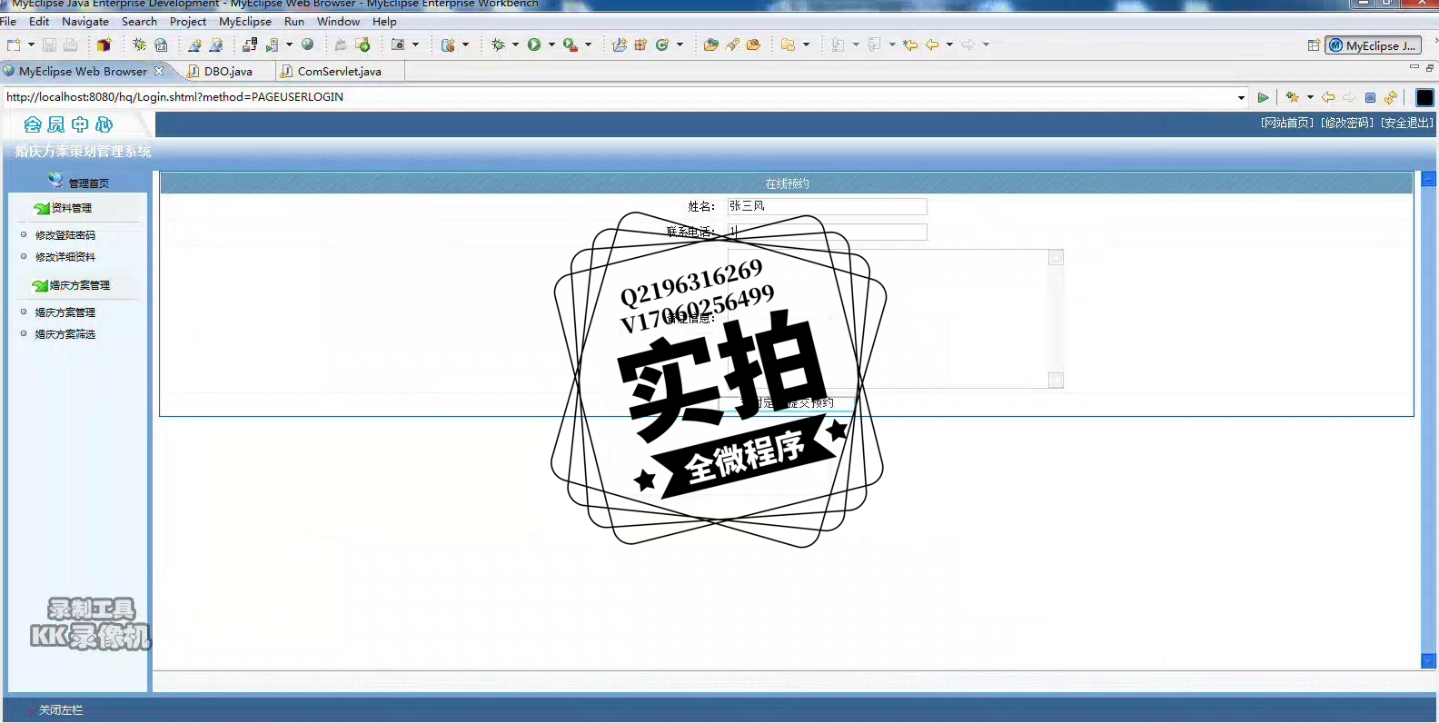
Task: Open the run server dropdown arrow
Action: click(289, 45)
